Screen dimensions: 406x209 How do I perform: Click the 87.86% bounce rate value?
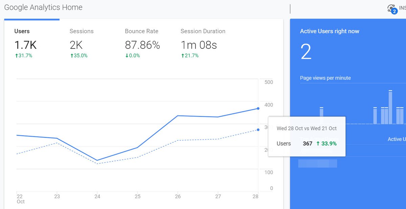tap(142, 45)
